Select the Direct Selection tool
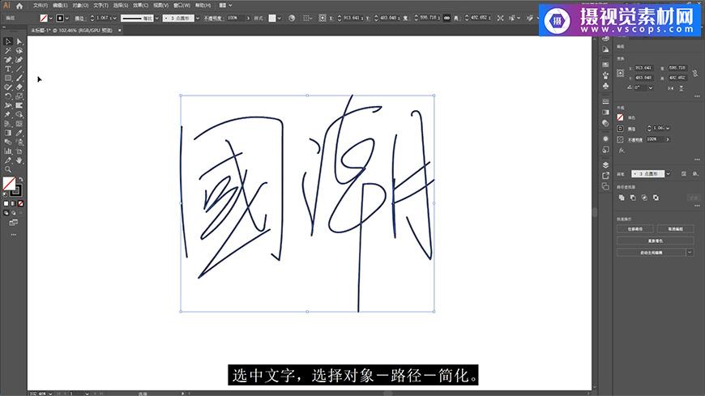The image size is (705, 396). point(19,41)
